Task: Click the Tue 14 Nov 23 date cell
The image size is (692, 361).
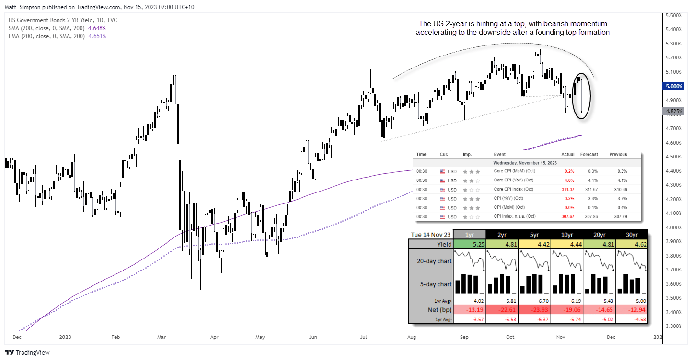Action: [x=431, y=234]
